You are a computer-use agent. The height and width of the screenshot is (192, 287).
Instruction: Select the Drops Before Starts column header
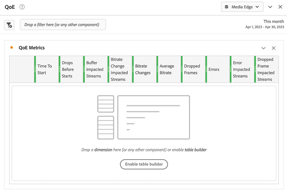71,69
